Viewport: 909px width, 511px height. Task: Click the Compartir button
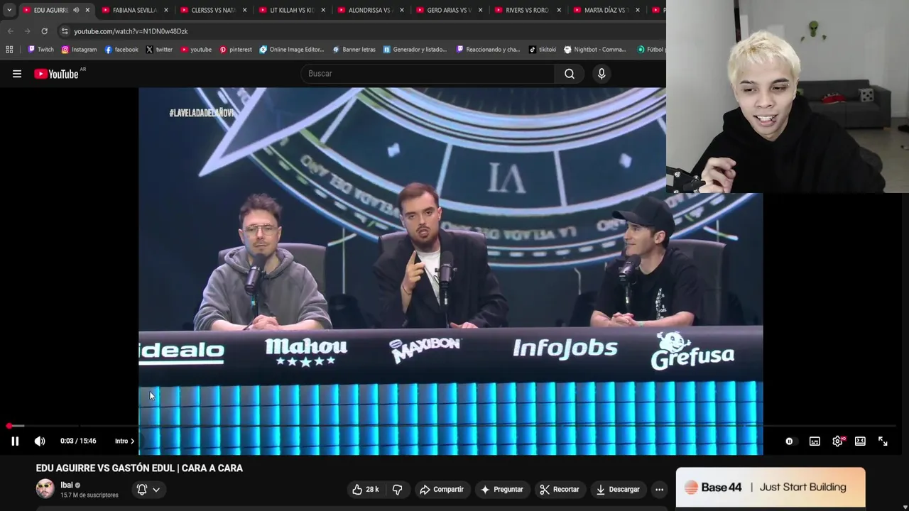pos(441,489)
